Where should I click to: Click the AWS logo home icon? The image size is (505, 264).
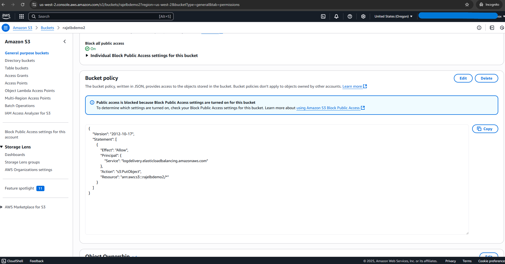pos(6,16)
